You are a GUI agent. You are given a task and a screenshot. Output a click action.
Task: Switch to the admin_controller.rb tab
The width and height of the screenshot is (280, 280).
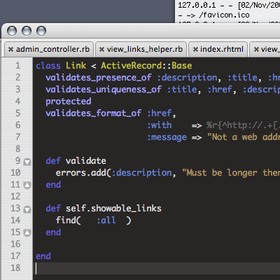click(49, 49)
